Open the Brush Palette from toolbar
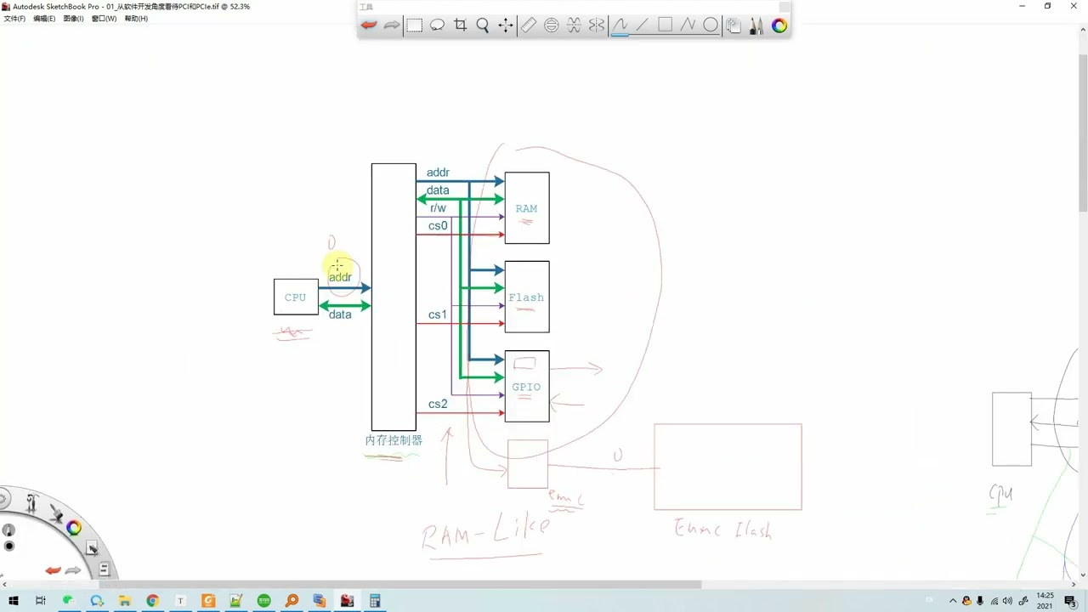 coord(756,25)
